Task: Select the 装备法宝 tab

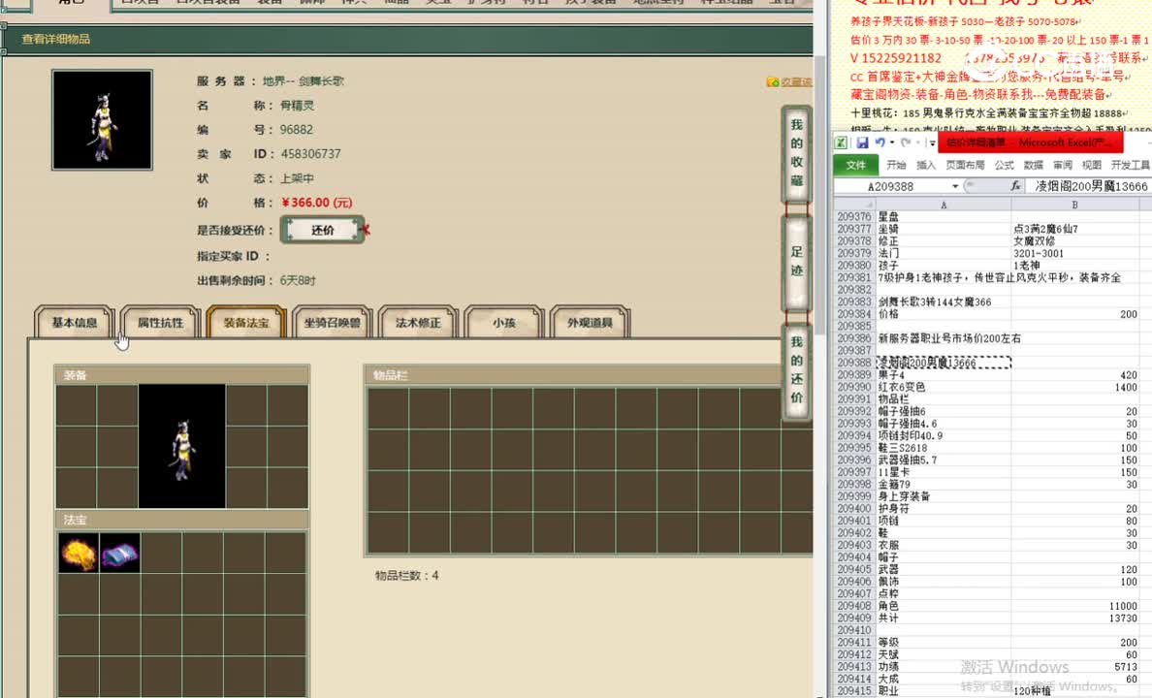Action: tap(246, 323)
